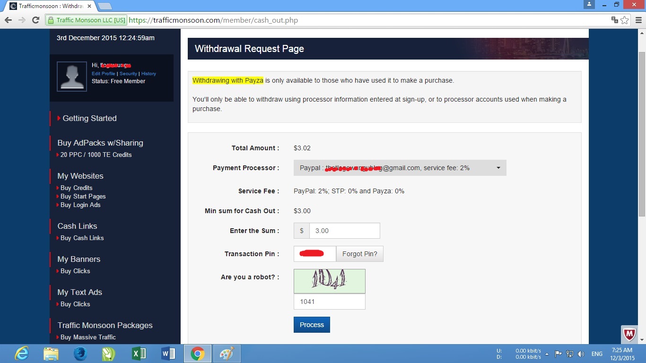The height and width of the screenshot is (363, 646).
Task: Open File Explorer from taskbar
Action: click(51, 354)
